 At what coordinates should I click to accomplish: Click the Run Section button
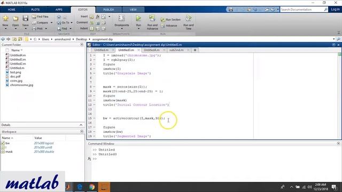point(171,20)
